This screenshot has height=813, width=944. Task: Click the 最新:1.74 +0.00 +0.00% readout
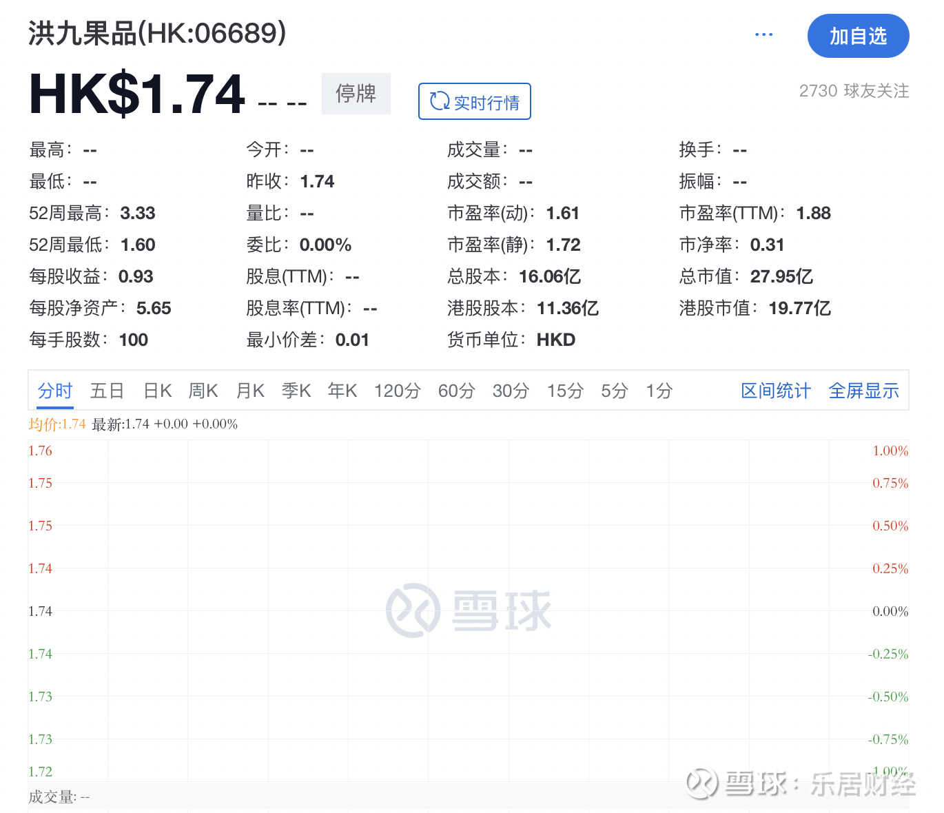[165, 424]
